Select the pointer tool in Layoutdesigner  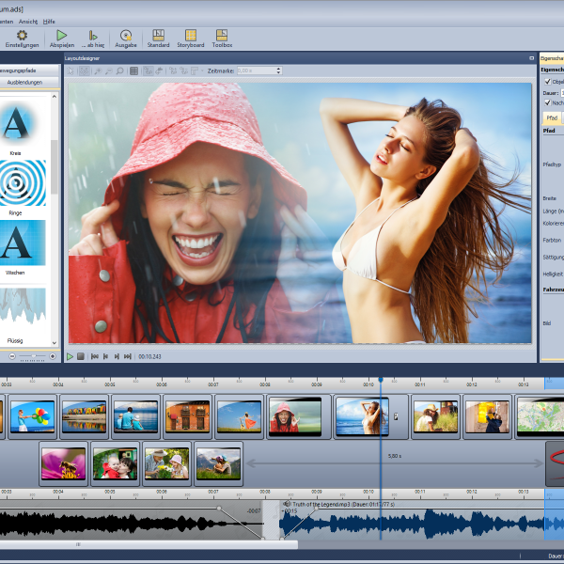coord(70,70)
